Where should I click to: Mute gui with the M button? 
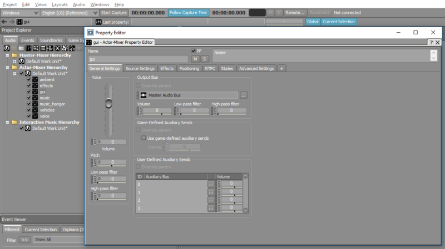click(195, 59)
